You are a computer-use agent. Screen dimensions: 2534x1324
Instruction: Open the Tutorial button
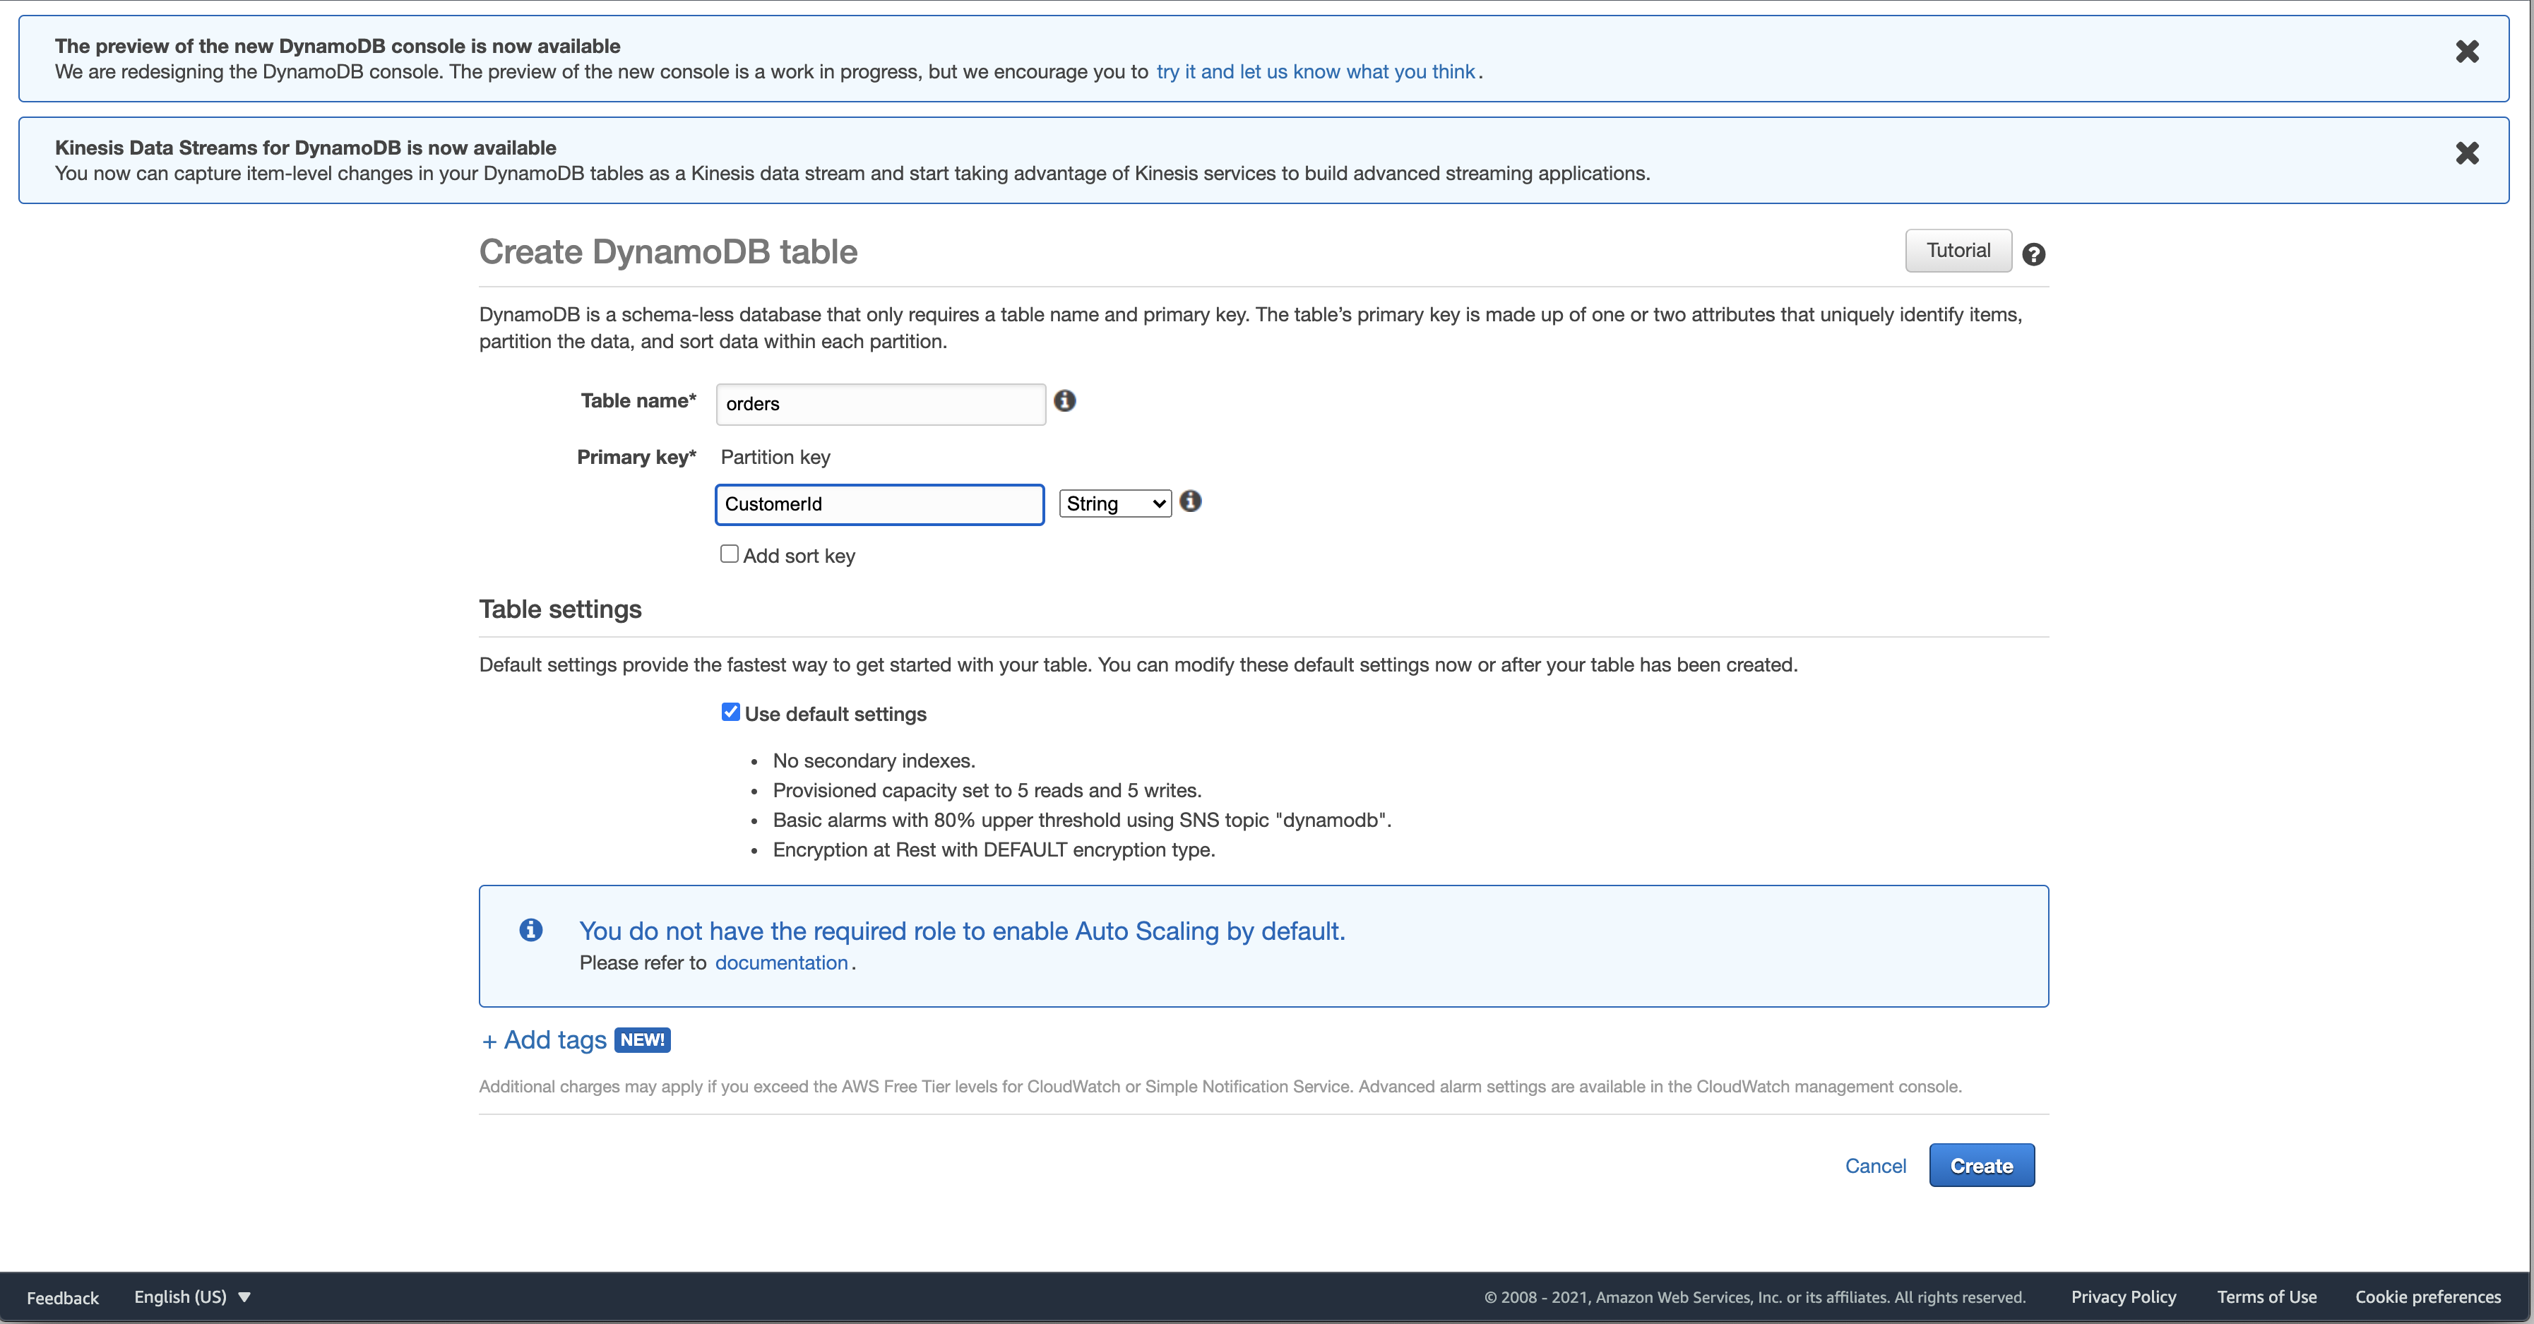(x=1958, y=251)
